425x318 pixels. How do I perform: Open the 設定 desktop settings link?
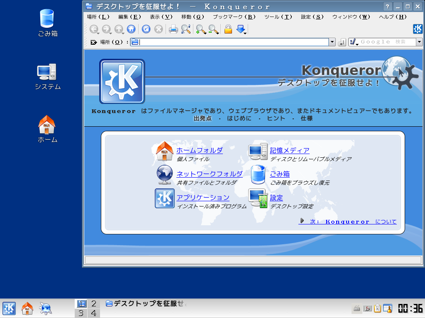pyautogui.click(x=276, y=198)
